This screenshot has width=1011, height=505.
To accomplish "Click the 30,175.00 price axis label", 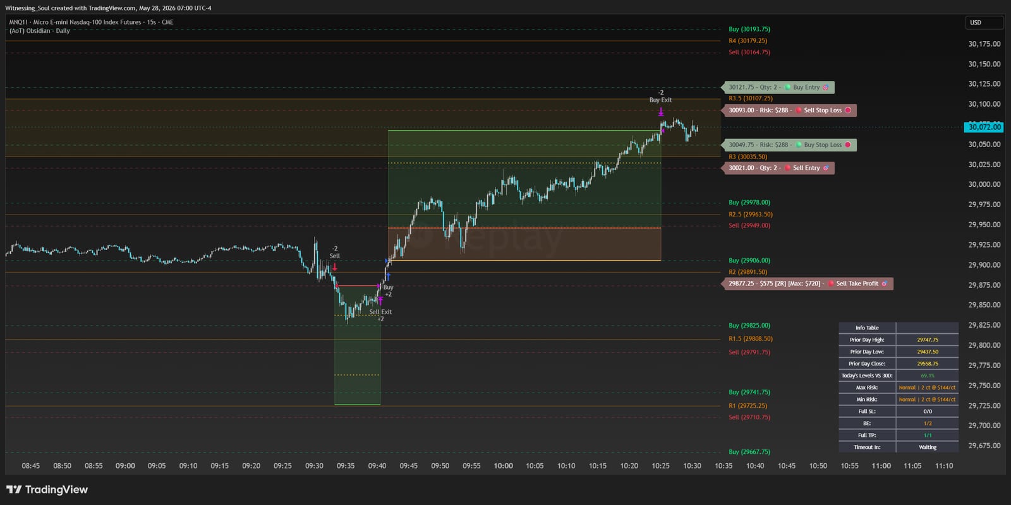I will click(x=984, y=44).
